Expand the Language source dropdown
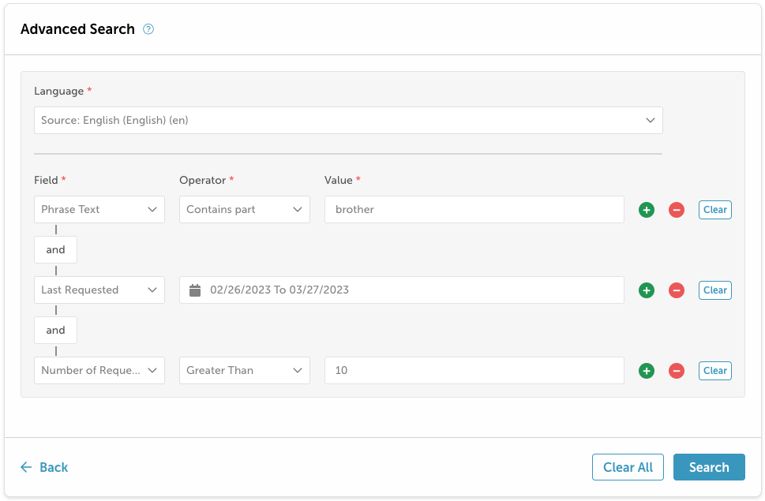Image resolution: width=765 pixels, height=501 pixels. tap(348, 121)
